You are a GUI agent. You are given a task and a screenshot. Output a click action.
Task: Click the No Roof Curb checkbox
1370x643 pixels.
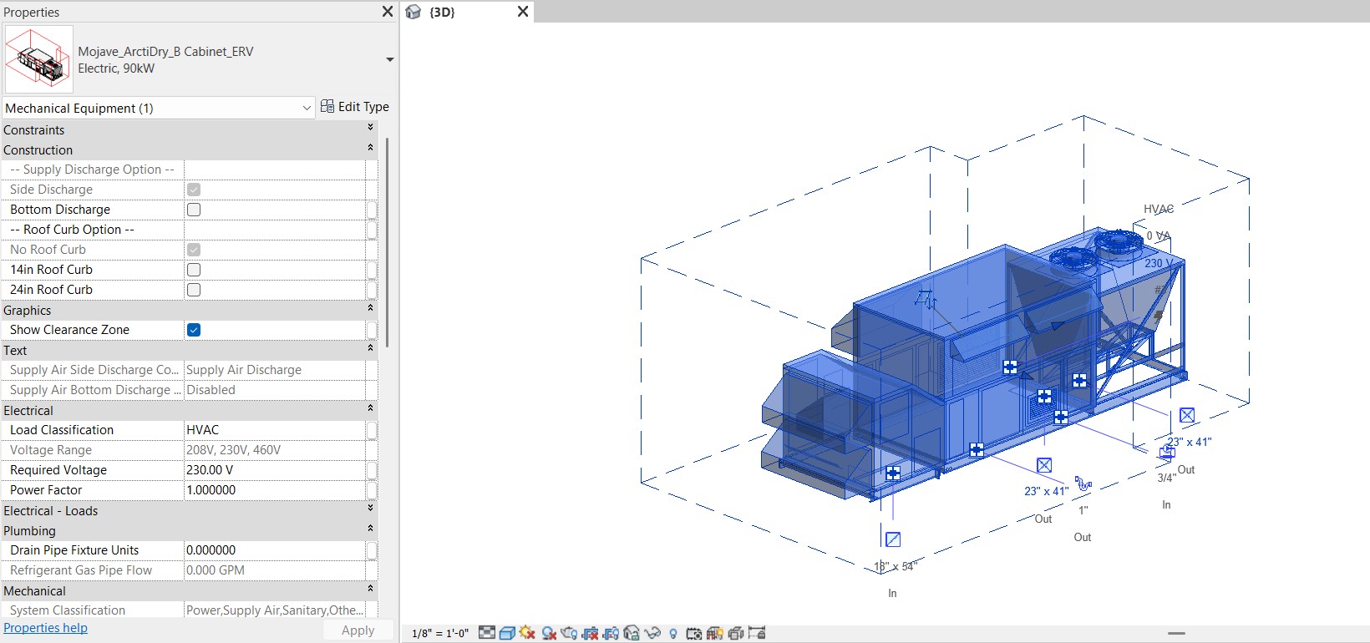(194, 250)
